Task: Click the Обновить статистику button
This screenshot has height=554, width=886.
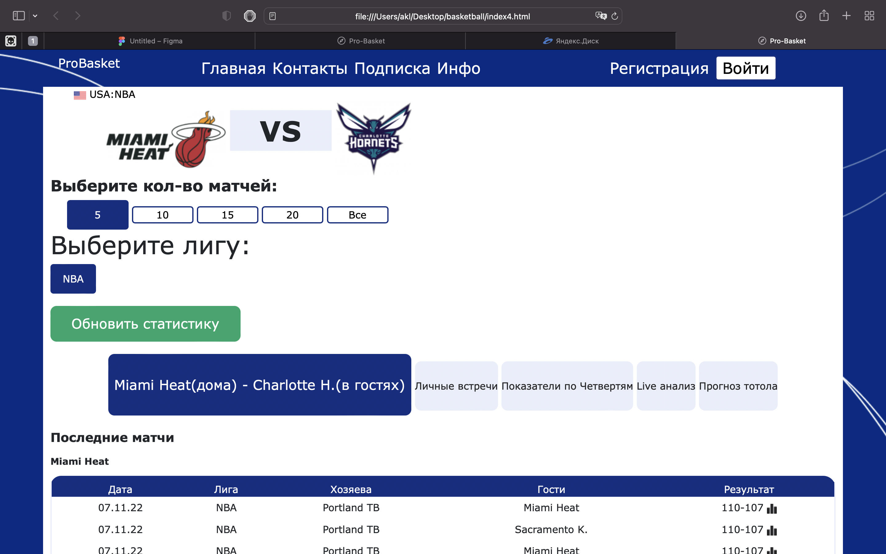Action: tap(145, 324)
